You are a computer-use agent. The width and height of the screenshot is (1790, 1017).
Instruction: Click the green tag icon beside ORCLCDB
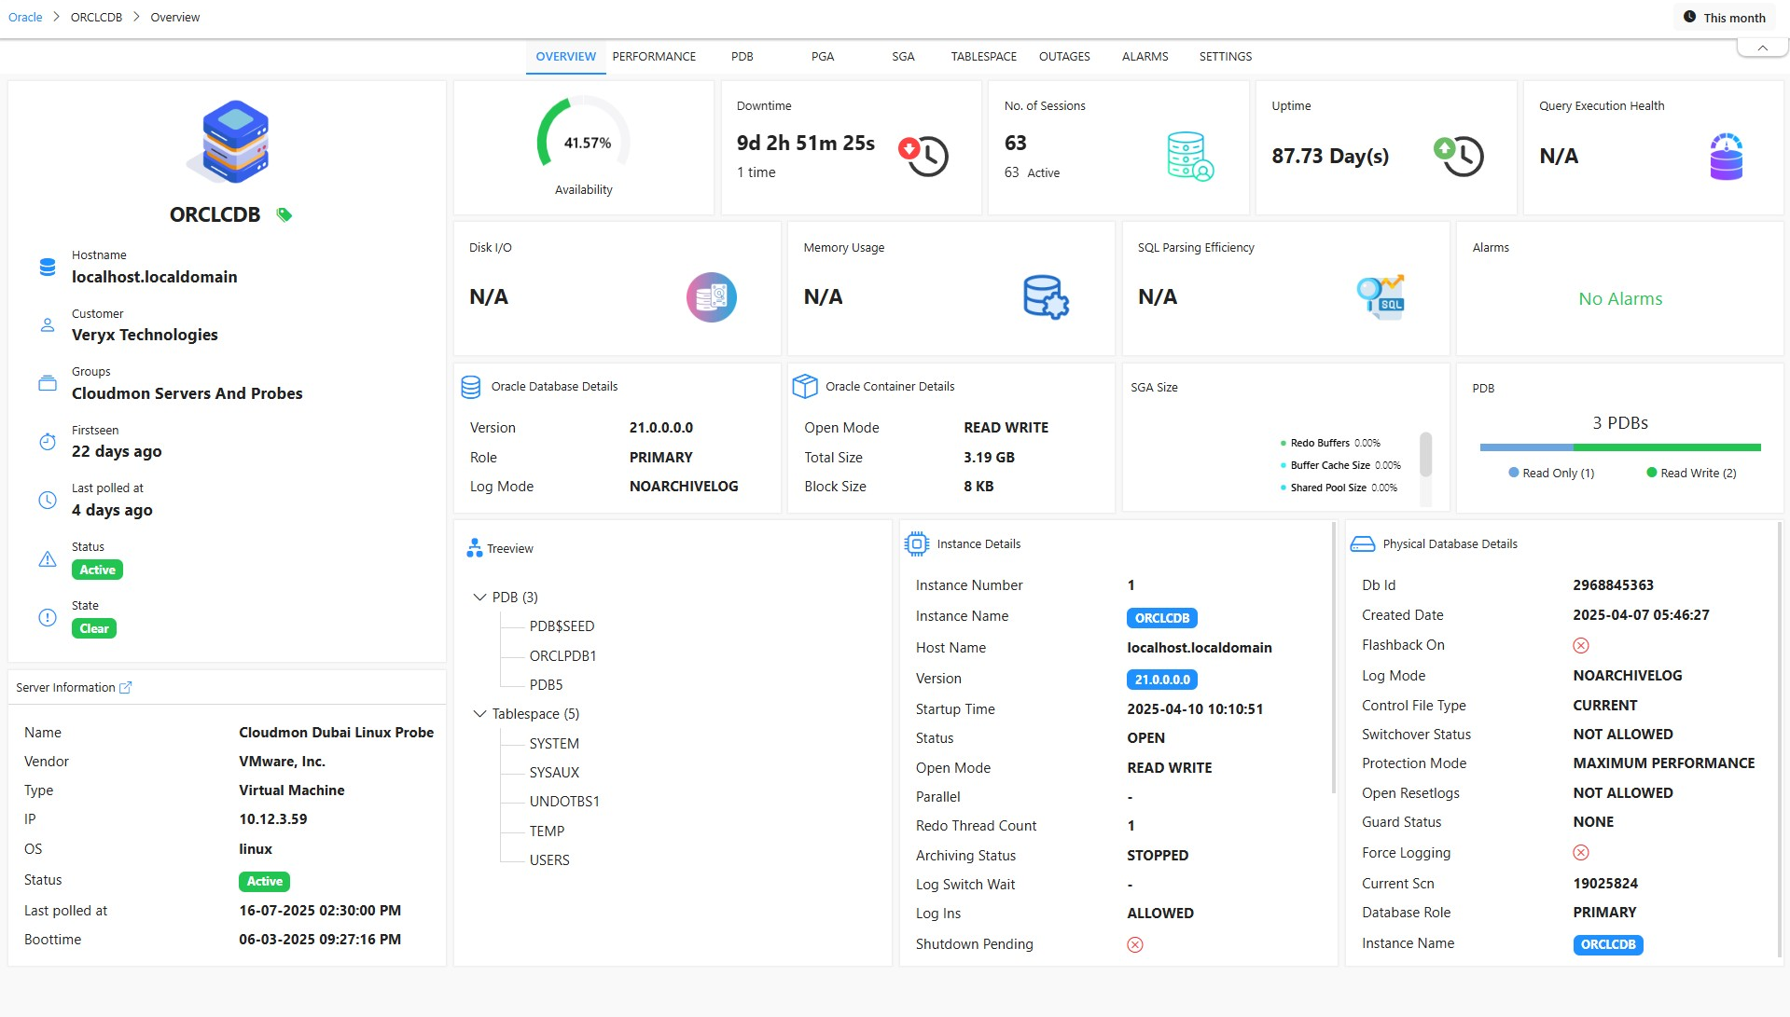coord(284,215)
